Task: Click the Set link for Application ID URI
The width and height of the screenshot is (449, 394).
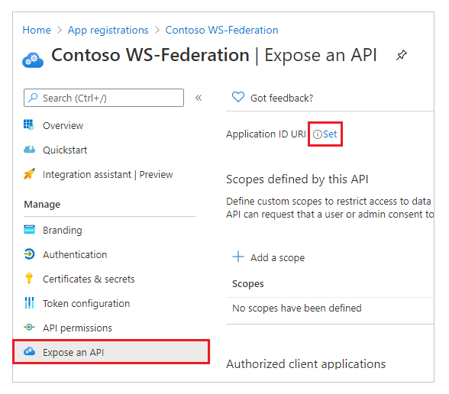Action: coord(330,134)
